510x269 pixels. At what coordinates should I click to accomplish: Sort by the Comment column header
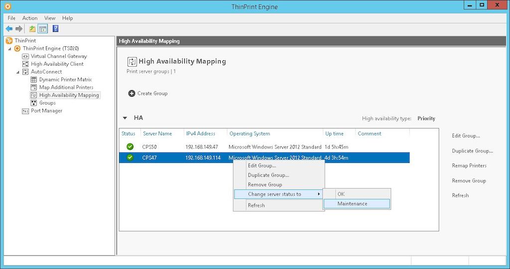(x=370, y=134)
